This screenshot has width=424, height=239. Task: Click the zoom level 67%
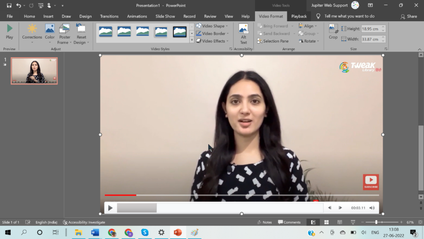410,222
